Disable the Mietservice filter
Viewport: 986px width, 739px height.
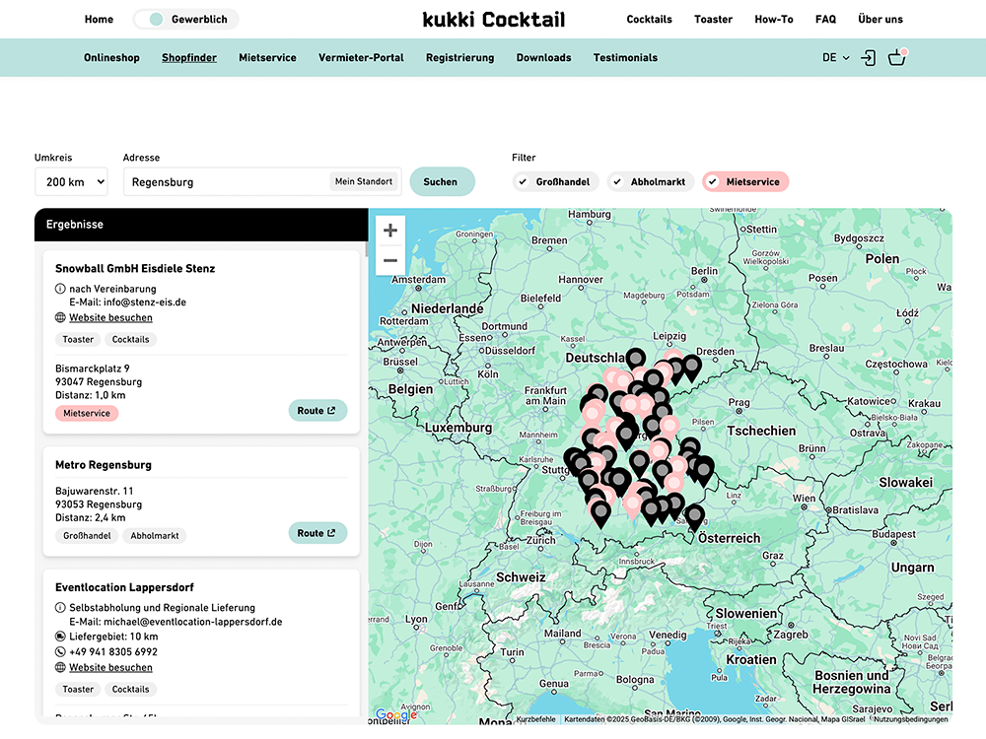point(744,182)
